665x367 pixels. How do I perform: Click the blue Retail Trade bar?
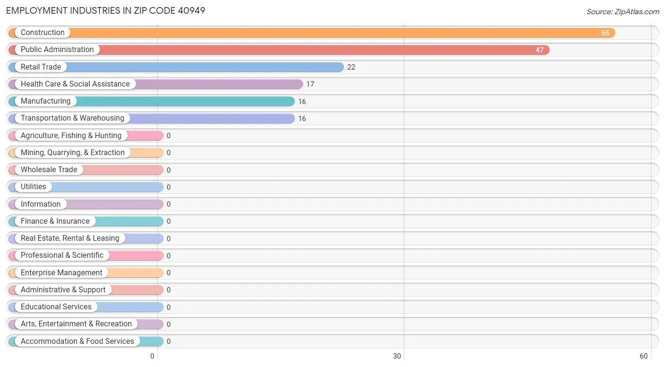coord(176,67)
